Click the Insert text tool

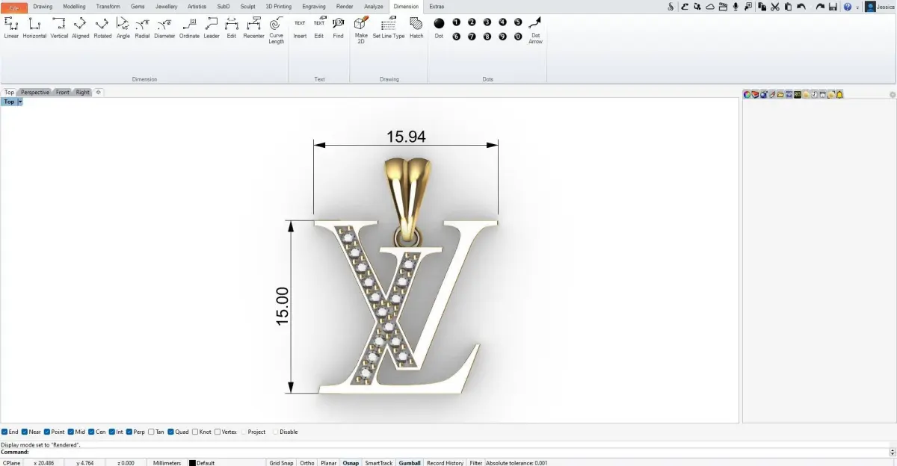click(x=300, y=28)
